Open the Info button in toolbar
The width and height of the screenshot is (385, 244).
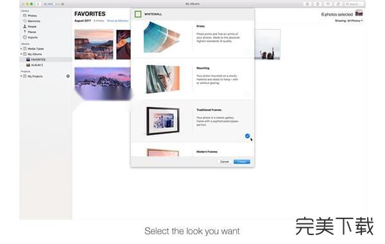click(307, 4)
